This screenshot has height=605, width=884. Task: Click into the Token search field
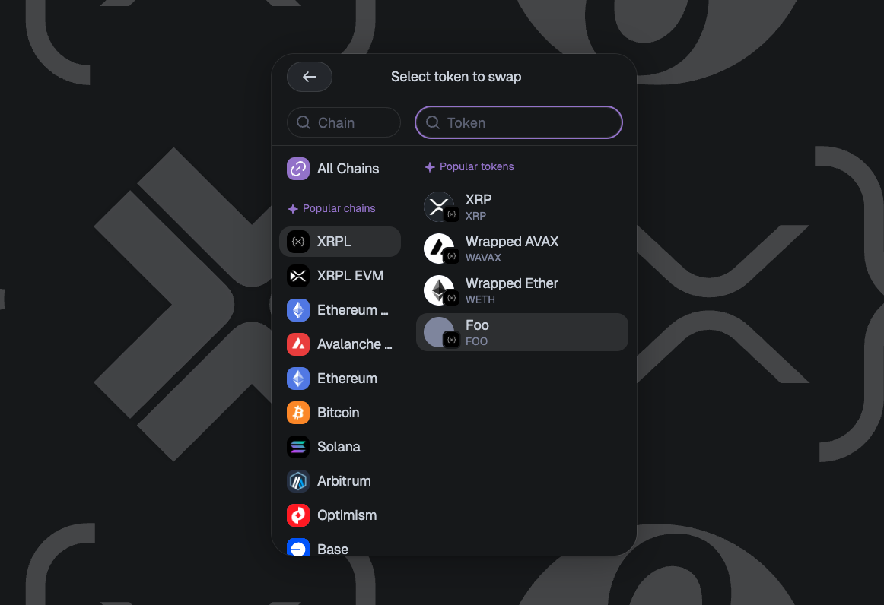[x=519, y=122]
